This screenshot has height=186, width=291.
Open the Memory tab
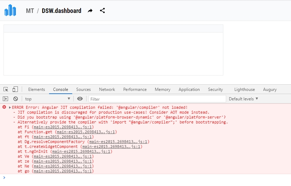[163, 90]
